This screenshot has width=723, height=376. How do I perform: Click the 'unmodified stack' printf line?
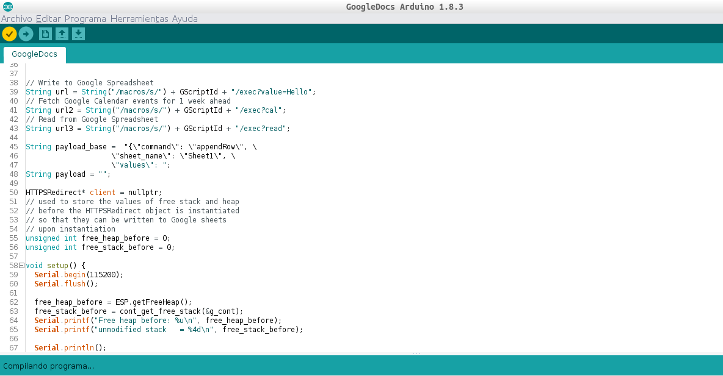pos(169,330)
